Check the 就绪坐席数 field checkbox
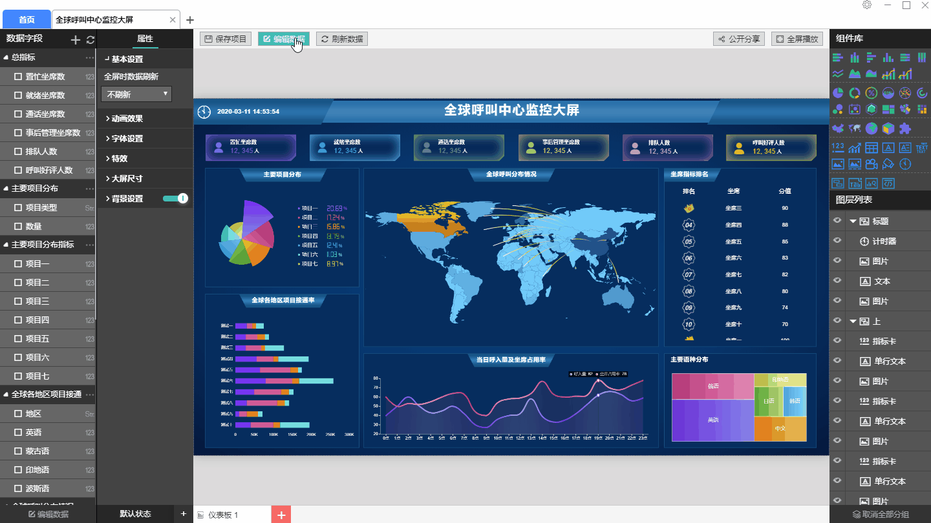This screenshot has width=931, height=523. [18, 95]
